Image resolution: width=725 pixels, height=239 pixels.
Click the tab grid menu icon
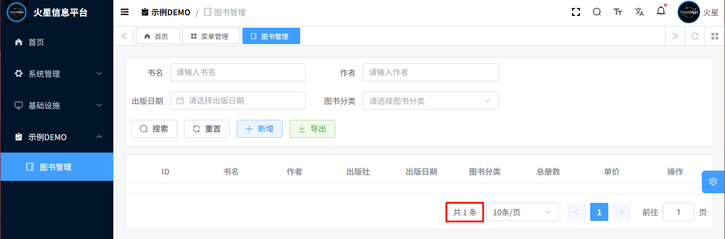pyautogui.click(x=715, y=36)
